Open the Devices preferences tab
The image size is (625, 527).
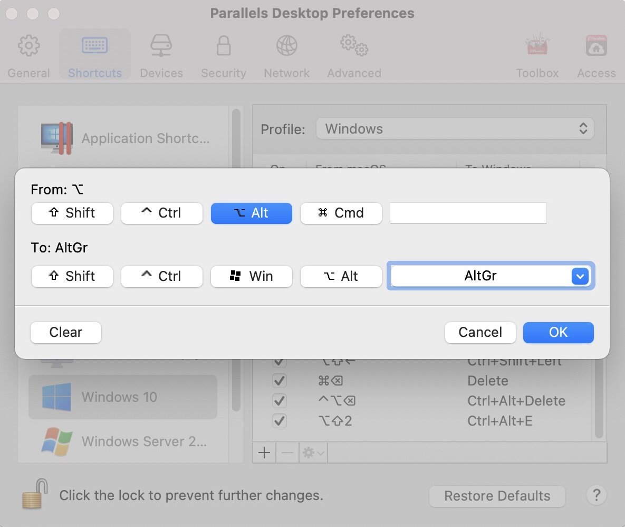(161, 56)
